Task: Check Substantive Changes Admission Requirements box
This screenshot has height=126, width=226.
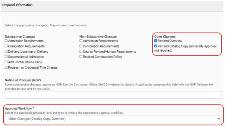Action: pyautogui.click(x=6, y=41)
